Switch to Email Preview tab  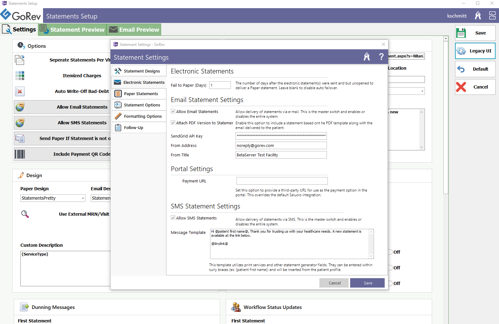[134, 30]
